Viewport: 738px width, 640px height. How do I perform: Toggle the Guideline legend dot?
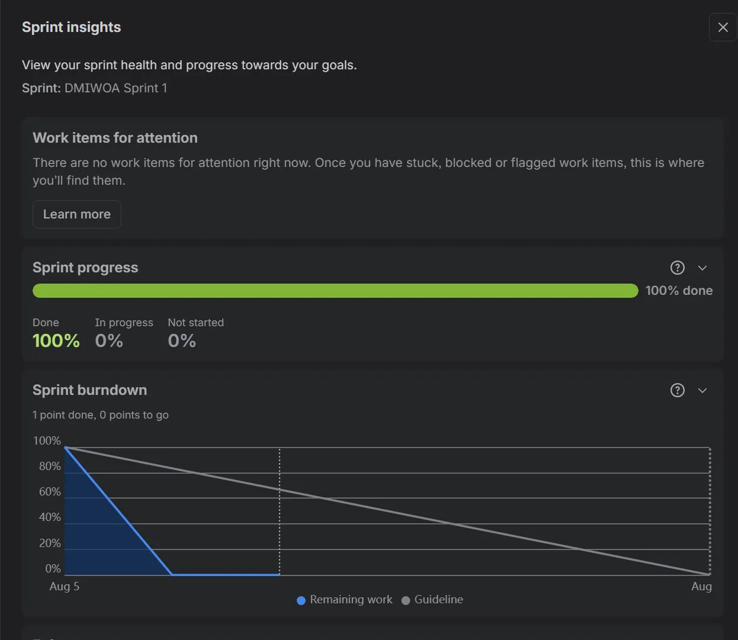406,600
